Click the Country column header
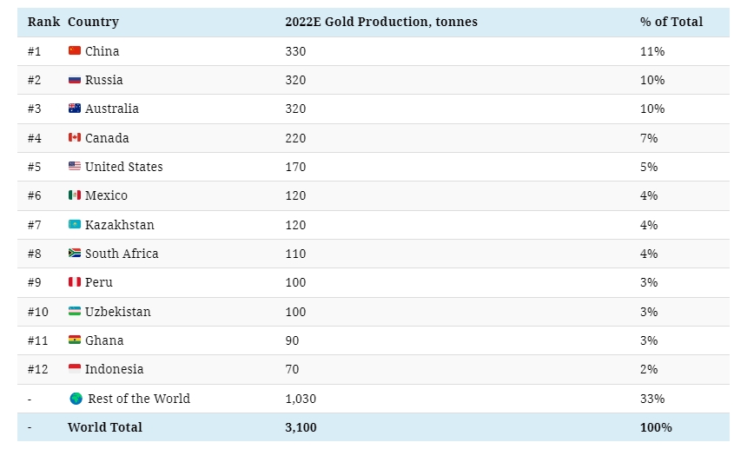This screenshot has width=747, height=449. [x=93, y=22]
